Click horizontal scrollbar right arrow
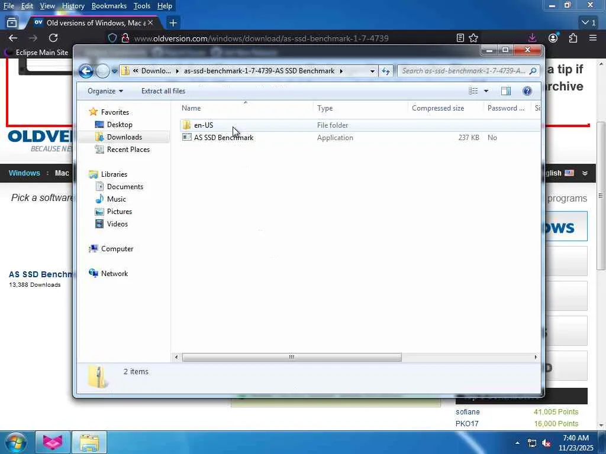606x454 pixels. (536, 357)
